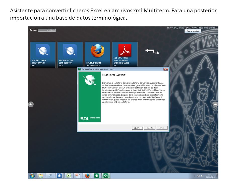Click Ayuda in the MultiTerm Convert wizard
241x181 pixels.
tap(162, 128)
